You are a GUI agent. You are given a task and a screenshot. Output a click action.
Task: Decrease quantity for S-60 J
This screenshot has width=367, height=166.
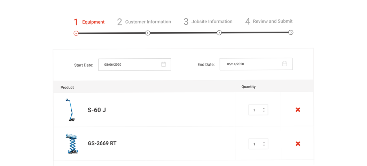pos(264,111)
